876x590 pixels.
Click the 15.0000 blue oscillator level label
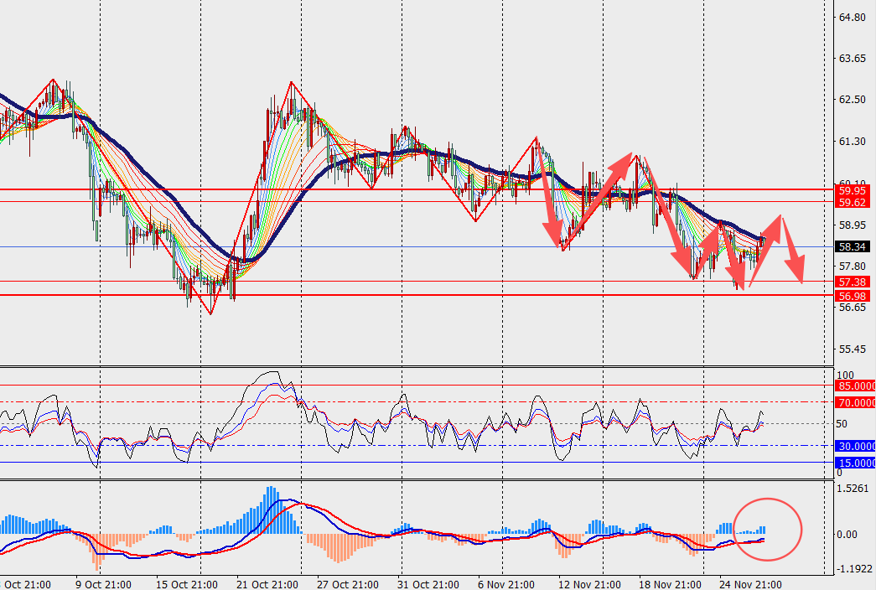[855, 463]
